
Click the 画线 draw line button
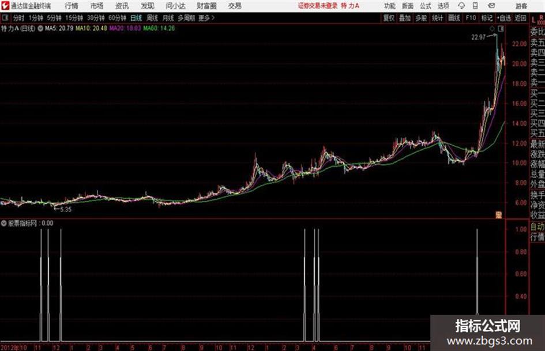454,18
